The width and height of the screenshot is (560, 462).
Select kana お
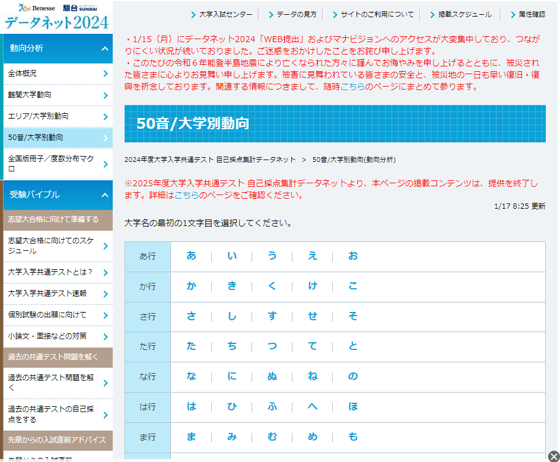(x=353, y=256)
